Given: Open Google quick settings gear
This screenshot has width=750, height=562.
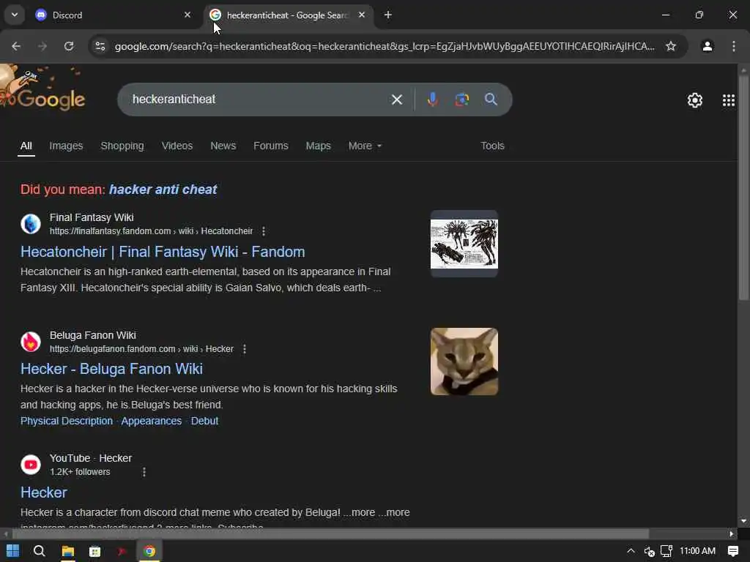Looking at the screenshot, I should 694,100.
